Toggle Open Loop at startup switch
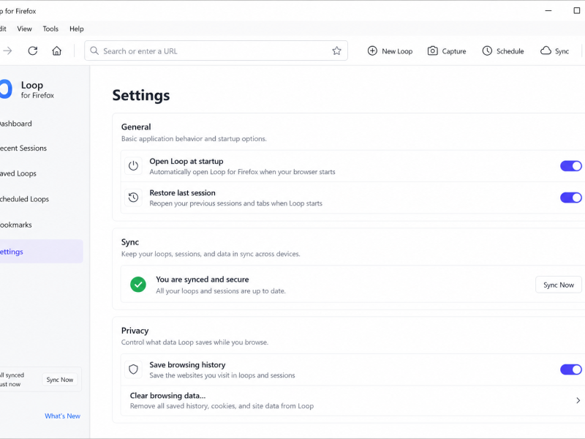Image resolution: width=585 pixels, height=439 pixels. coord(571,166)
